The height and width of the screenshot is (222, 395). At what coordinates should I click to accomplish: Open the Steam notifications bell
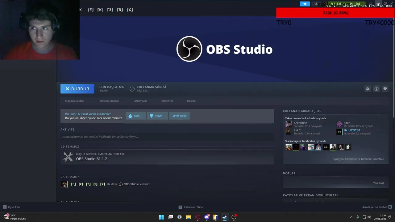[x=316, y=4]
